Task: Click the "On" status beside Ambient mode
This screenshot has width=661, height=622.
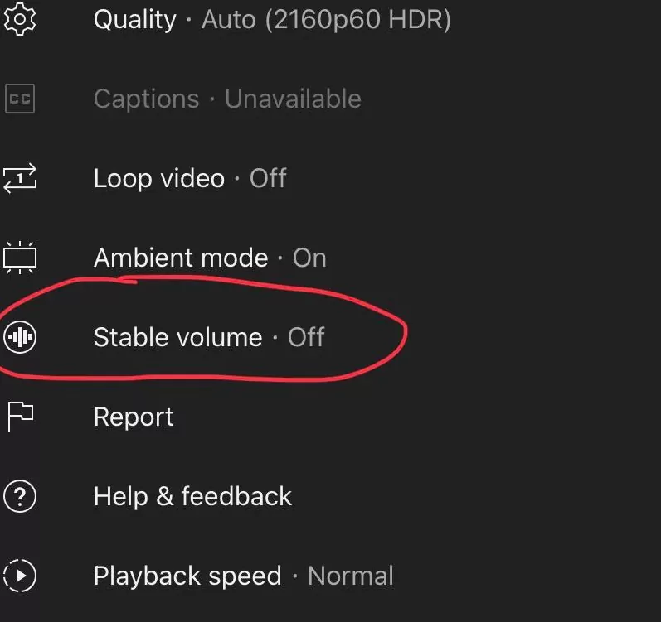Action: [x=309, y=258]
